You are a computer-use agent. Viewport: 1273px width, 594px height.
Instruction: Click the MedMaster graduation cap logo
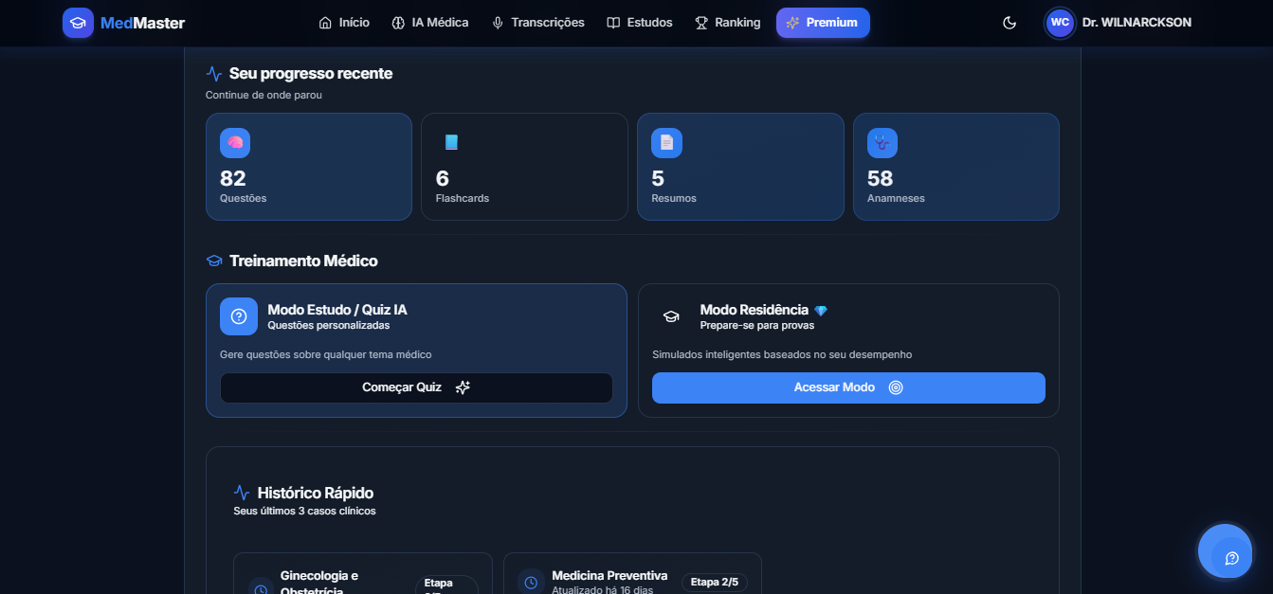pos(78,23)
